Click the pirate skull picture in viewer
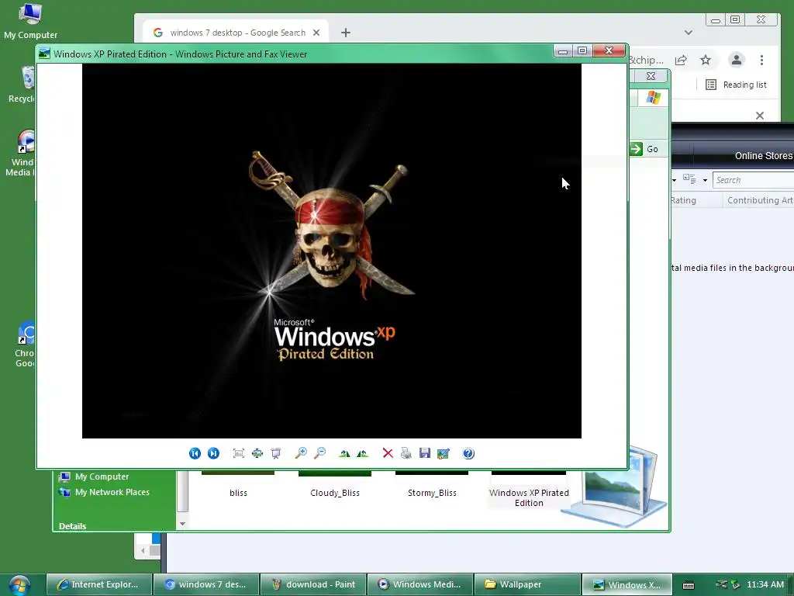This screenshot has width=794, height=596. click(x=332, y=251)
